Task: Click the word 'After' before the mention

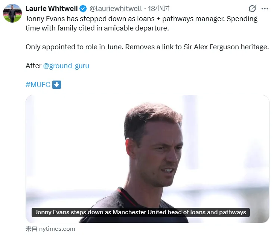Action: (33, 65)
